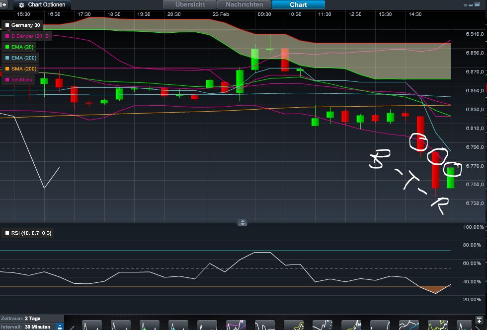Click the active Chart tab
Screen dimensions: 487x330
coord(298,4)
